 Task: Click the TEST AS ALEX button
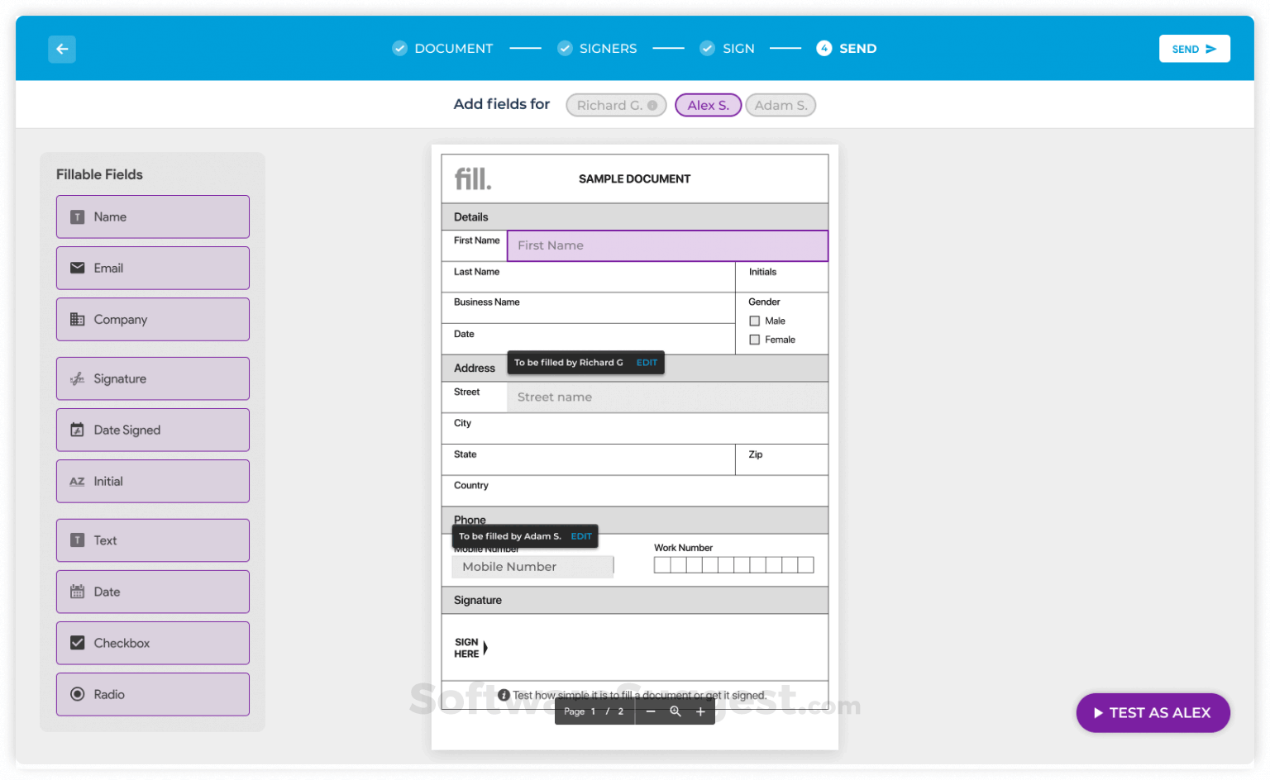[1153, 712]
